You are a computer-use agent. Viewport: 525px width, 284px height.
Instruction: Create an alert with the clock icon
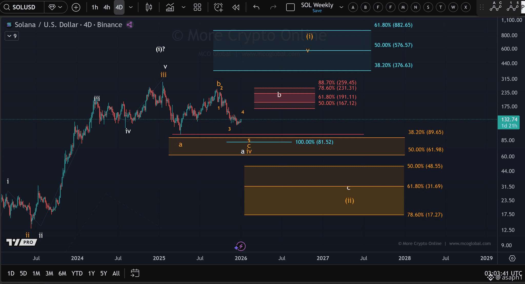click(218, 7)
